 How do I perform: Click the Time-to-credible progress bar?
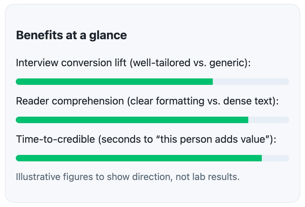coord(152,158)
